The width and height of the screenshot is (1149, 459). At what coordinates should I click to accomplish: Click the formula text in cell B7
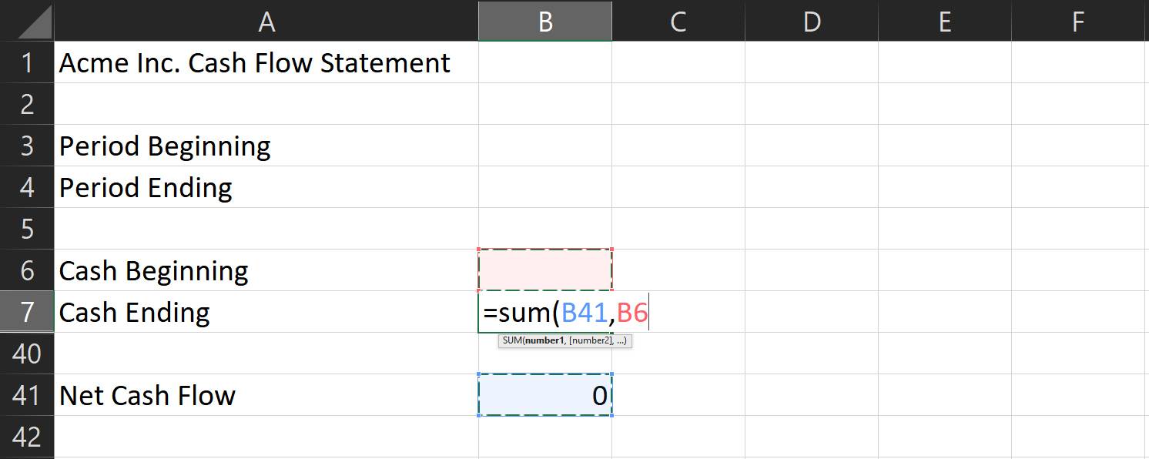(x=565, y=313)
